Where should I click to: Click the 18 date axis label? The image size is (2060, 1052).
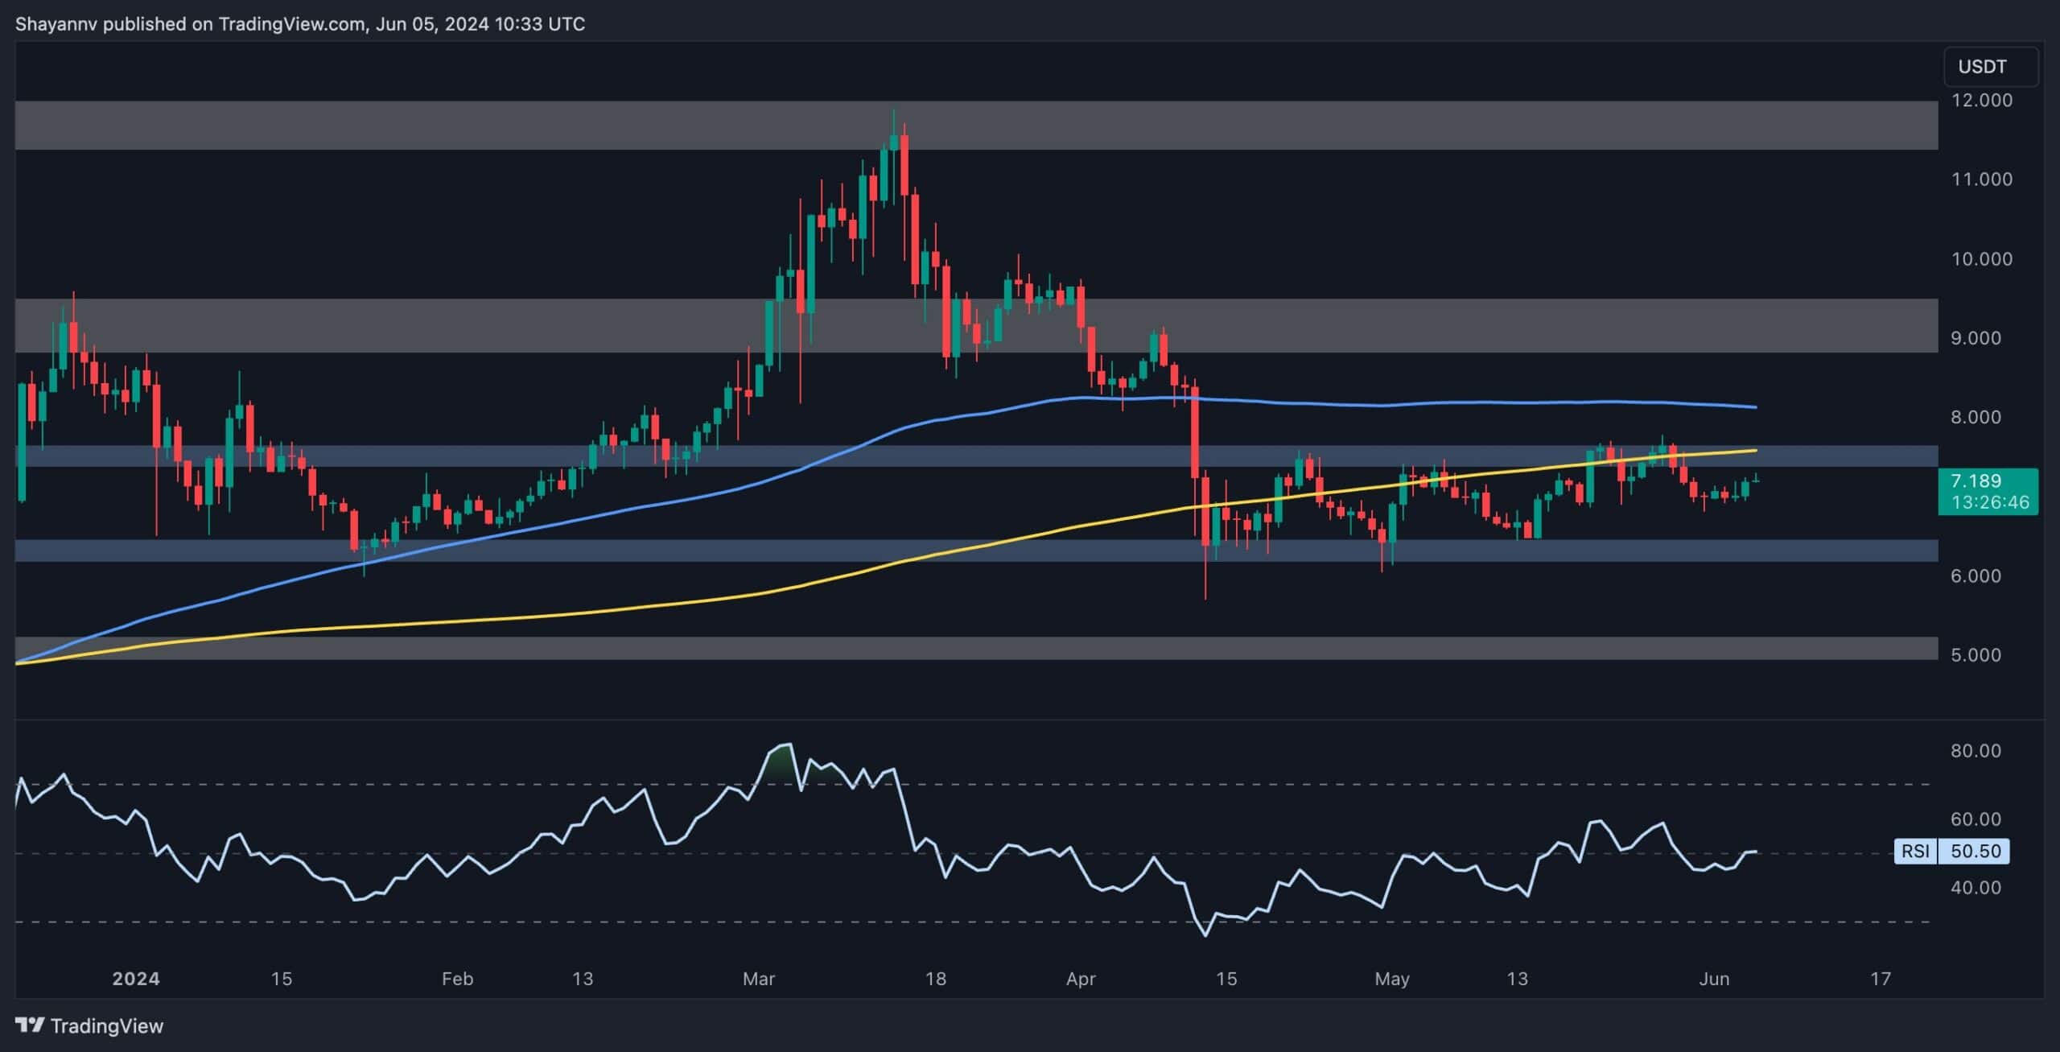click(x=935, y=979)
